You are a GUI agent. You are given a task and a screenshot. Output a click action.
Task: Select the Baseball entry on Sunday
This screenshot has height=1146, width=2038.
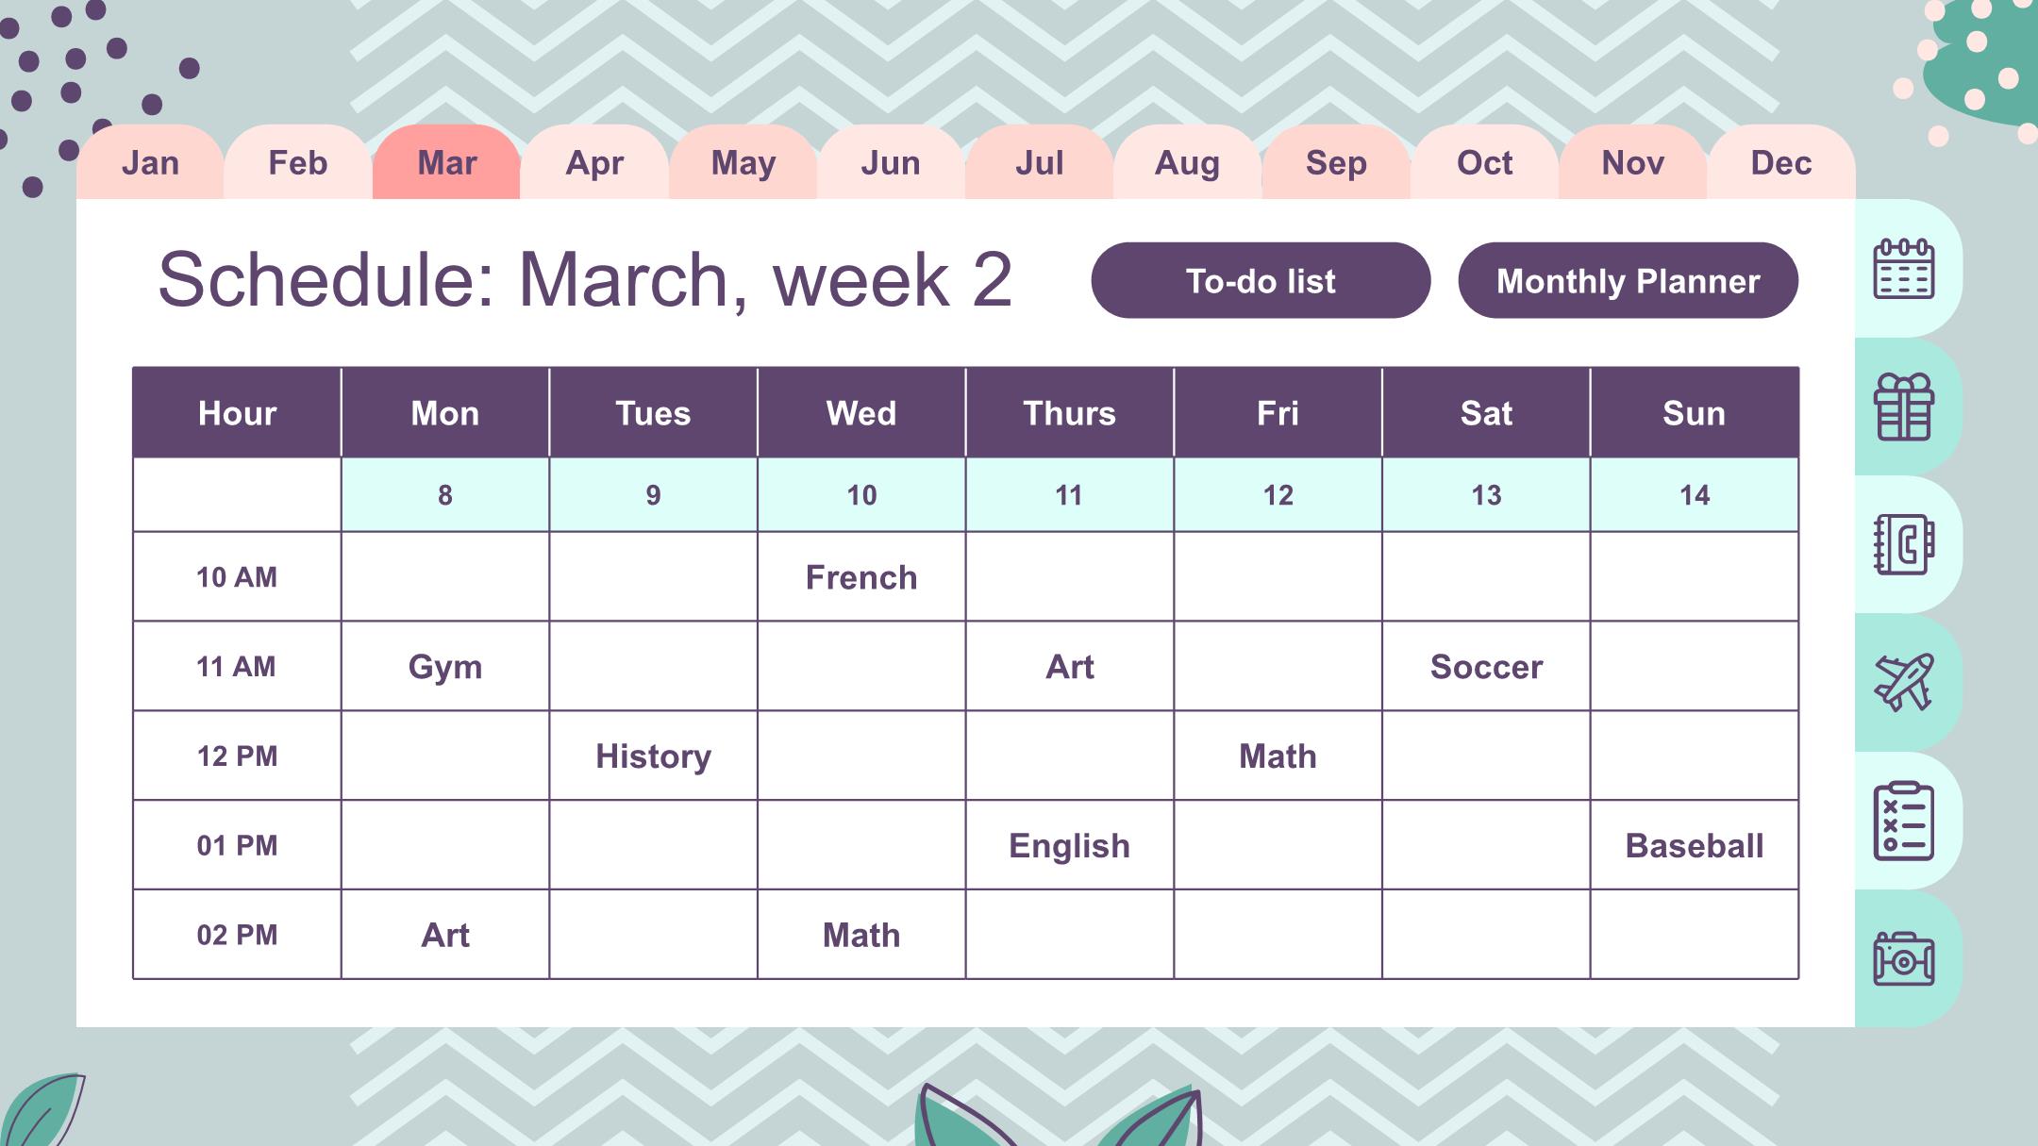[1695, 845]
